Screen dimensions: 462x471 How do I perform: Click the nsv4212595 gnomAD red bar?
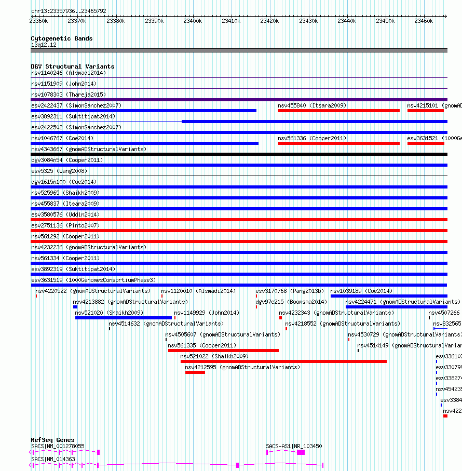[x=195, y=372]
